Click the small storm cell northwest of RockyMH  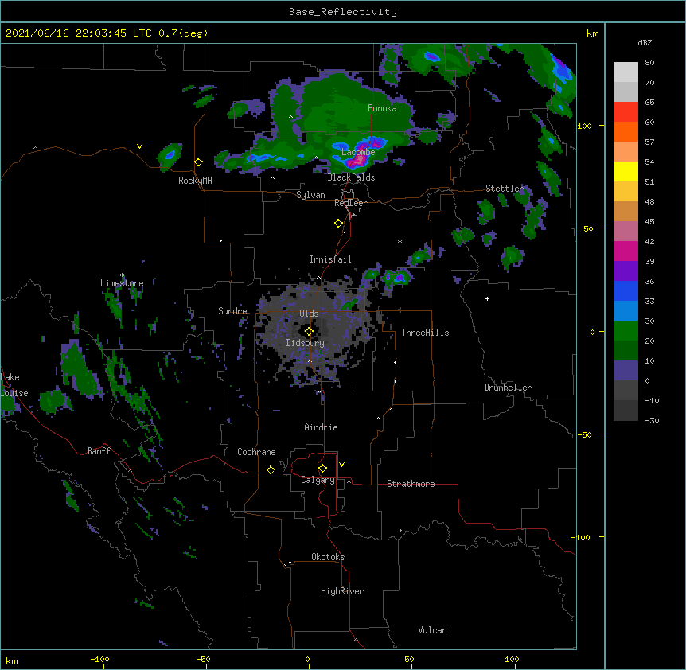point(170,156)
